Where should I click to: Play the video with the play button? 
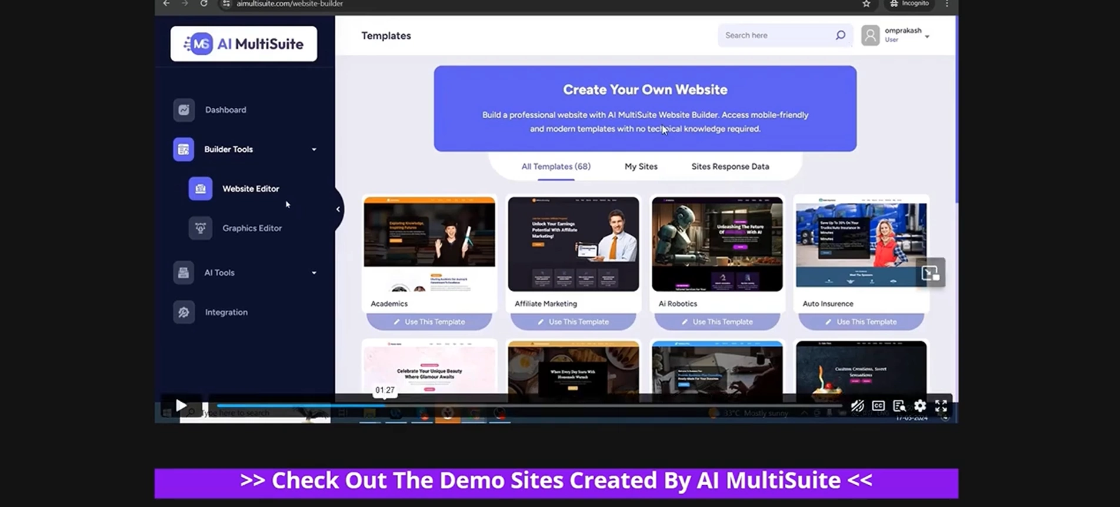tap(181, 406)
